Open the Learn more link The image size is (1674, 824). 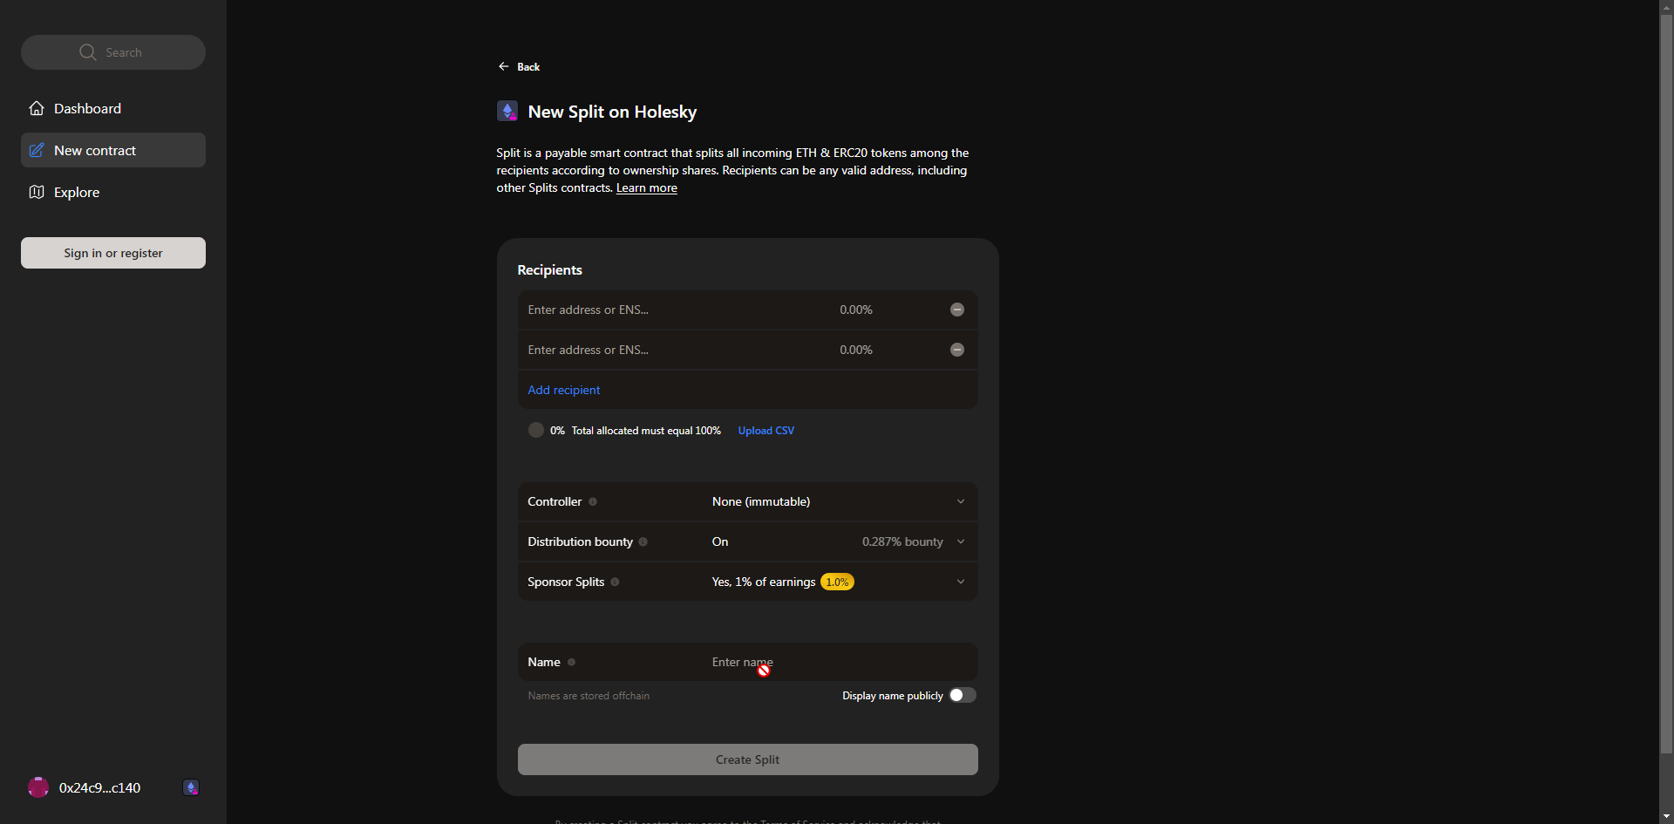(x=646, y=187)
